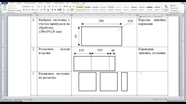The image size is (186, 104).
Task: Click the Вырезать (Cut) command
Action: (x=12, y=6)
